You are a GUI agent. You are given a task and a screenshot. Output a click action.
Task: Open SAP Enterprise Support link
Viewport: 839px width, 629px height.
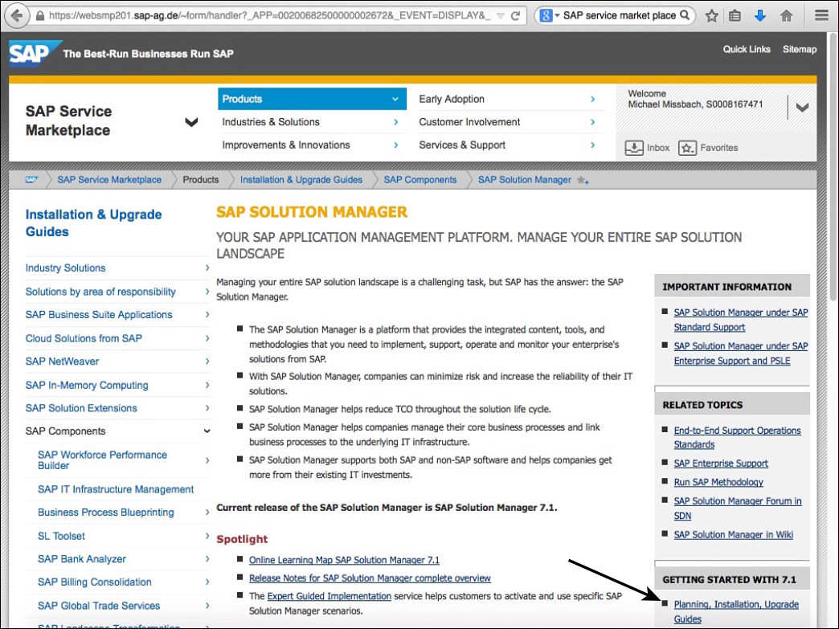tap(721, 464)
